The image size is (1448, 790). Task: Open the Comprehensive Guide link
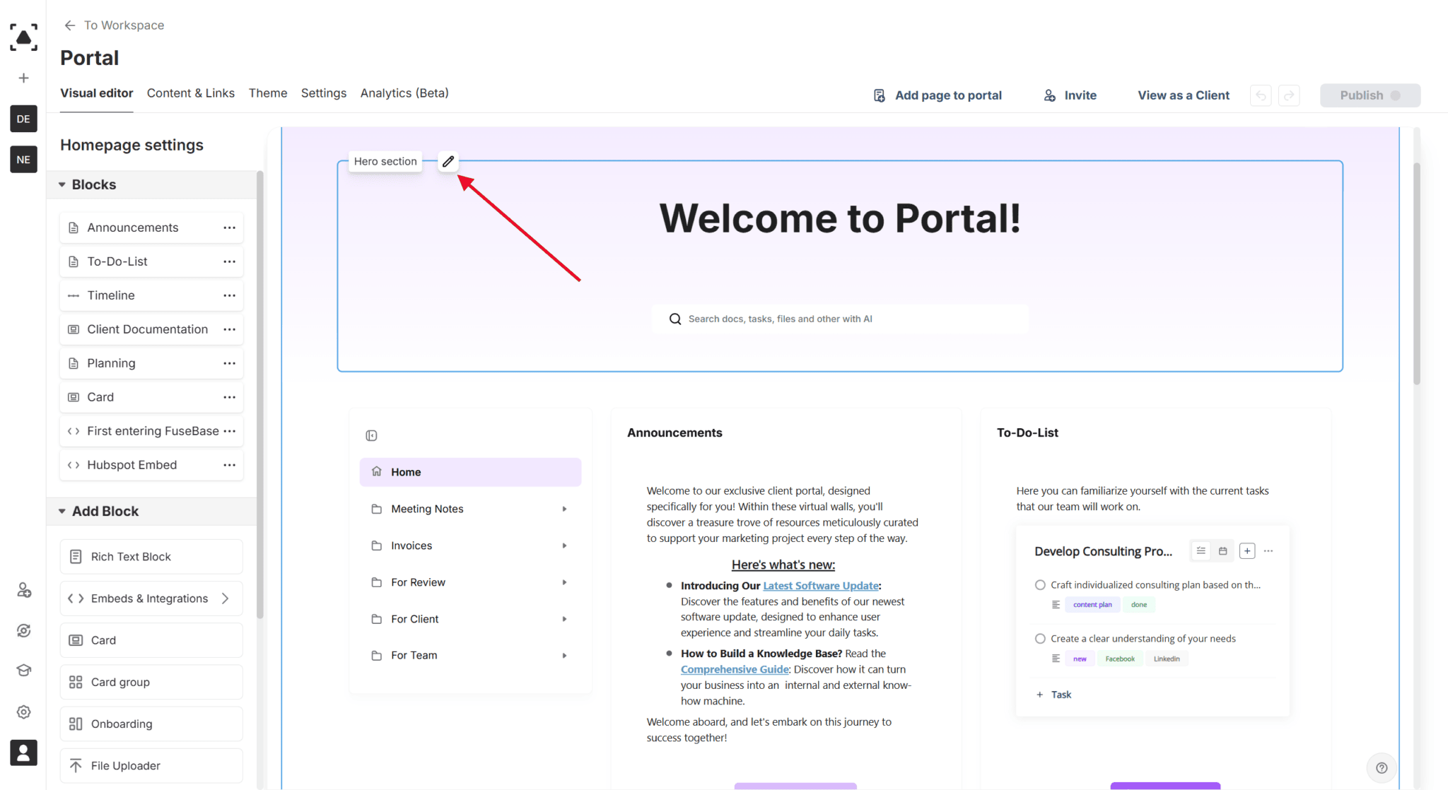coord(734,669)
